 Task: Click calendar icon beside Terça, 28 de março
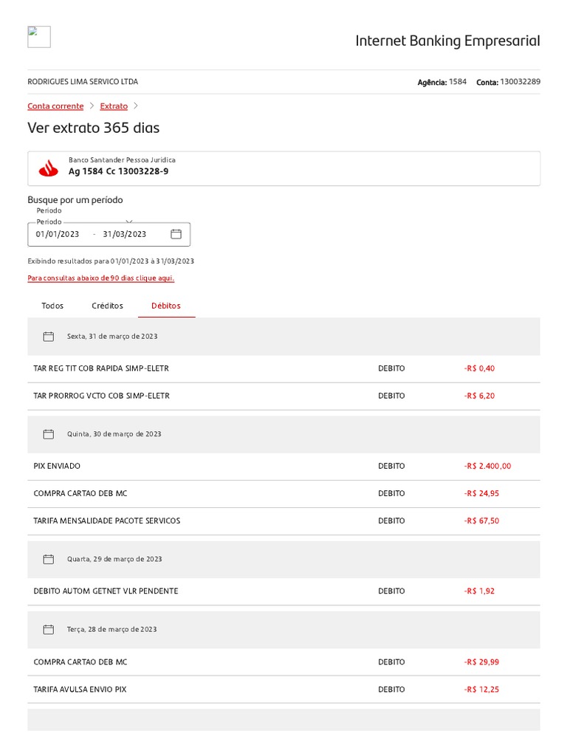[49, 630]
